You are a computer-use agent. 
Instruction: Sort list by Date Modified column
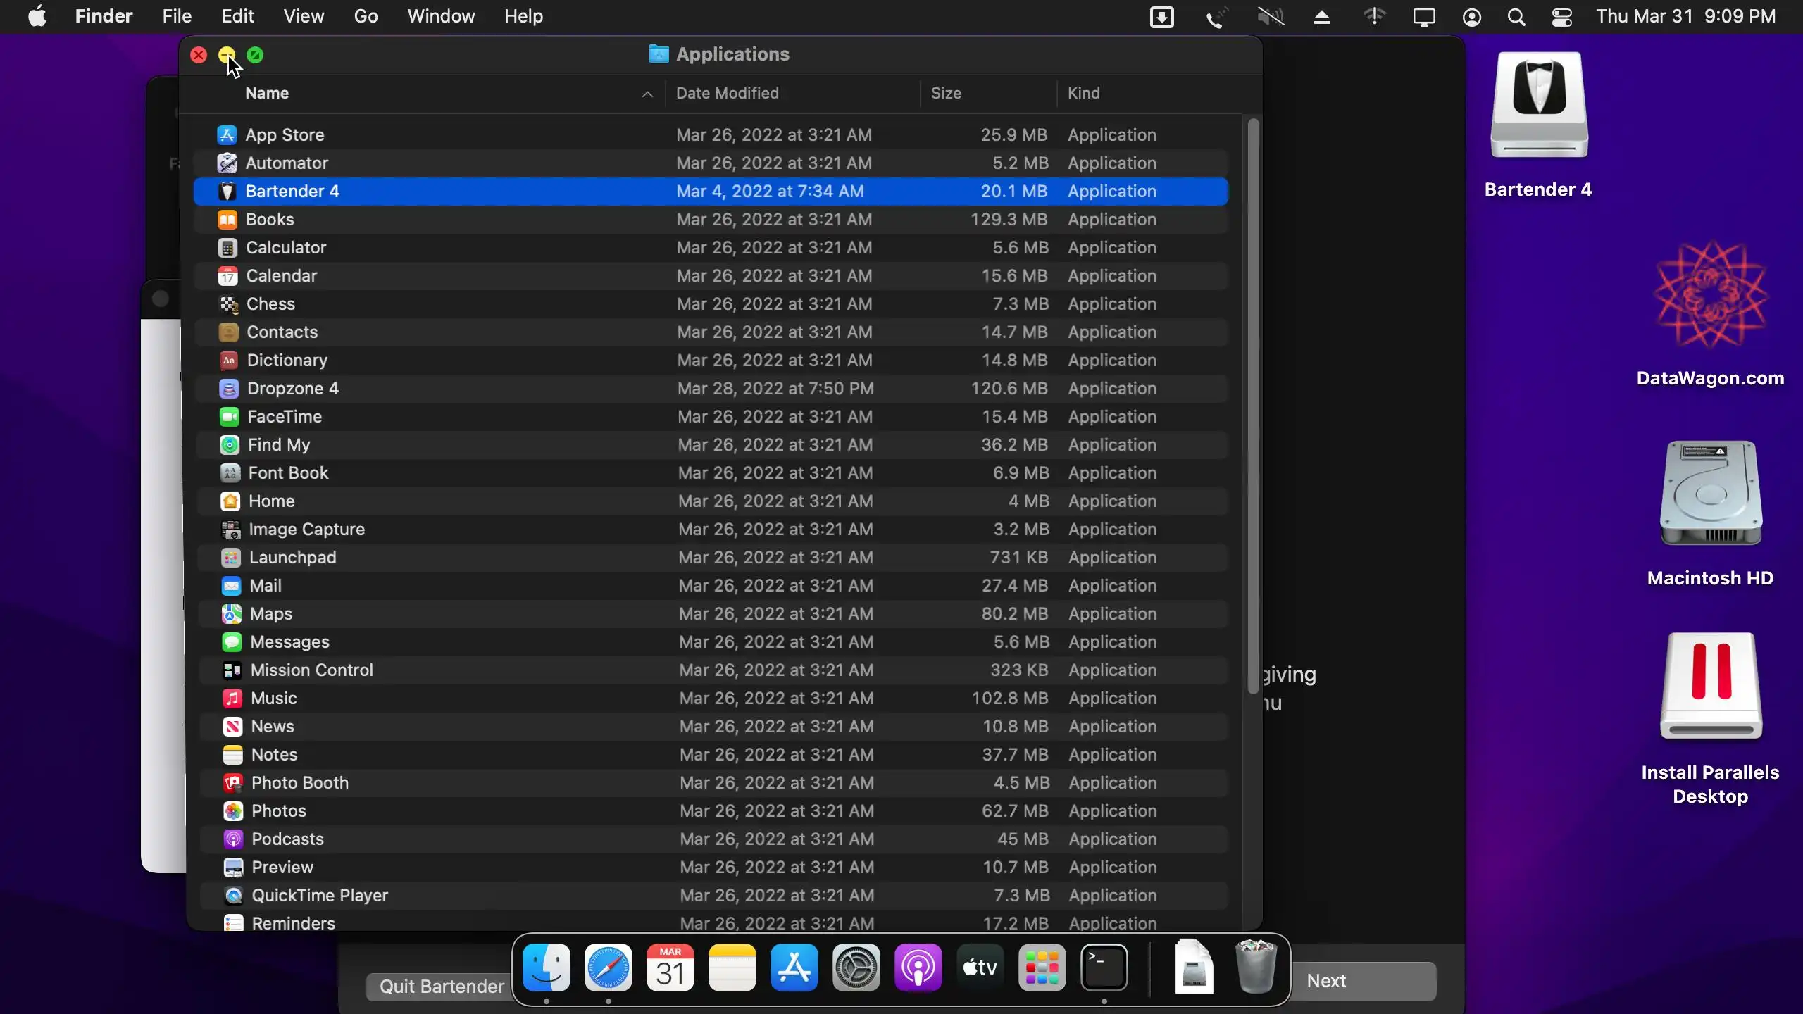pyautogui.click(x=727, y=94)
